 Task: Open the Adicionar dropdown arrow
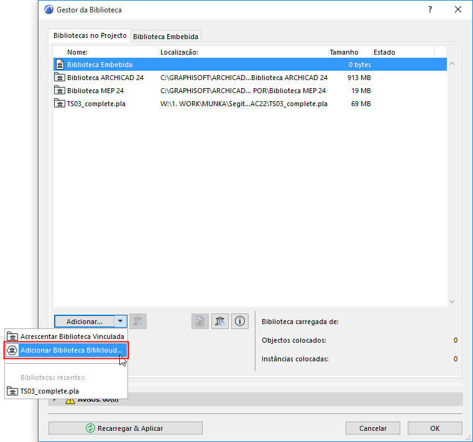pyautogui.click(x=121, y=321)
